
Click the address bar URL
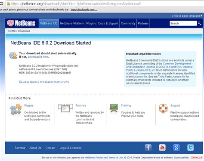click(x=76, y=4)
